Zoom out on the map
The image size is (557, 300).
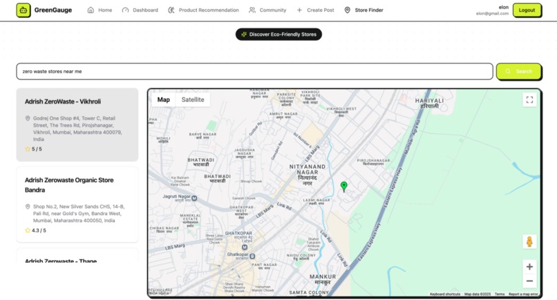[x=529, y=281]
